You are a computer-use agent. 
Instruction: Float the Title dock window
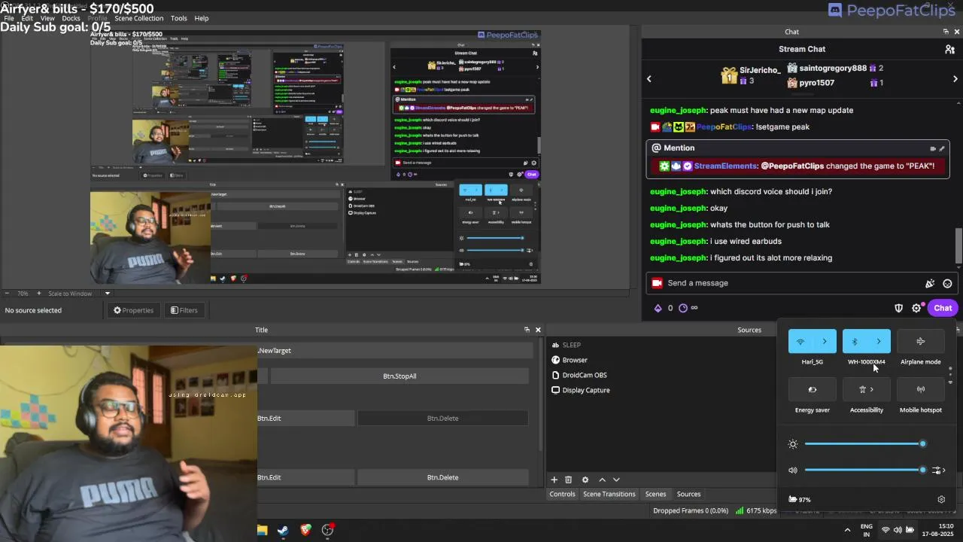527,330
